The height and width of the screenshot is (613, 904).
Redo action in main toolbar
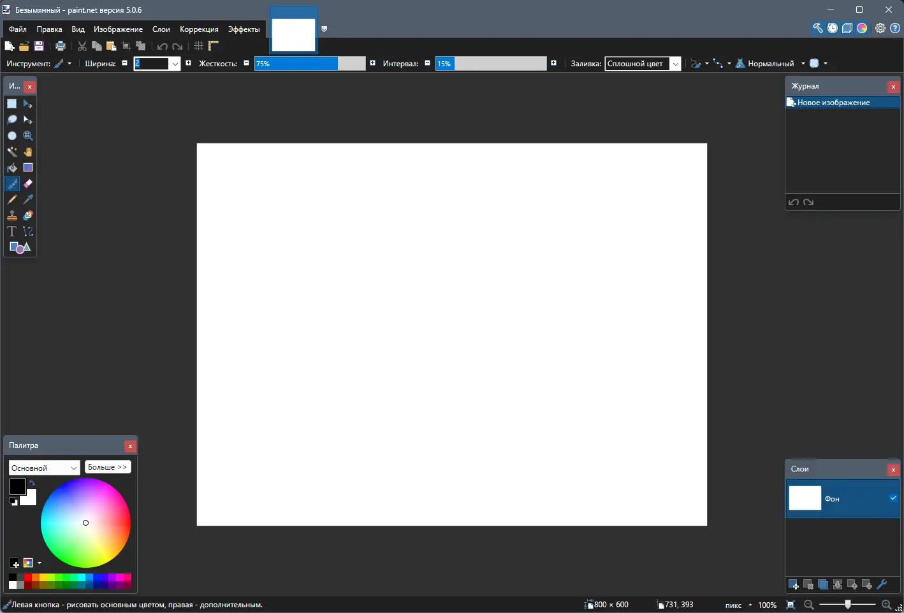(x=177, y=46)
